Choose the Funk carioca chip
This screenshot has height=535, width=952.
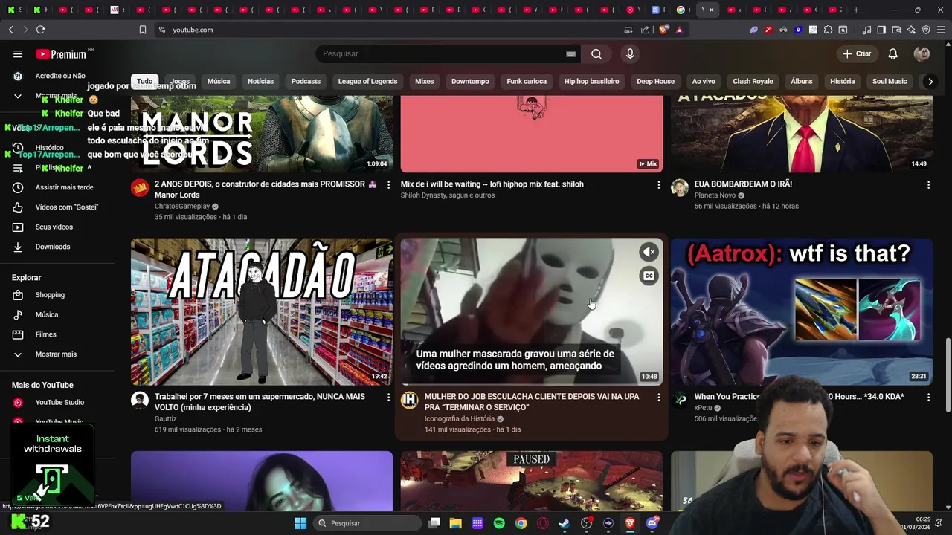click(527, 81)
